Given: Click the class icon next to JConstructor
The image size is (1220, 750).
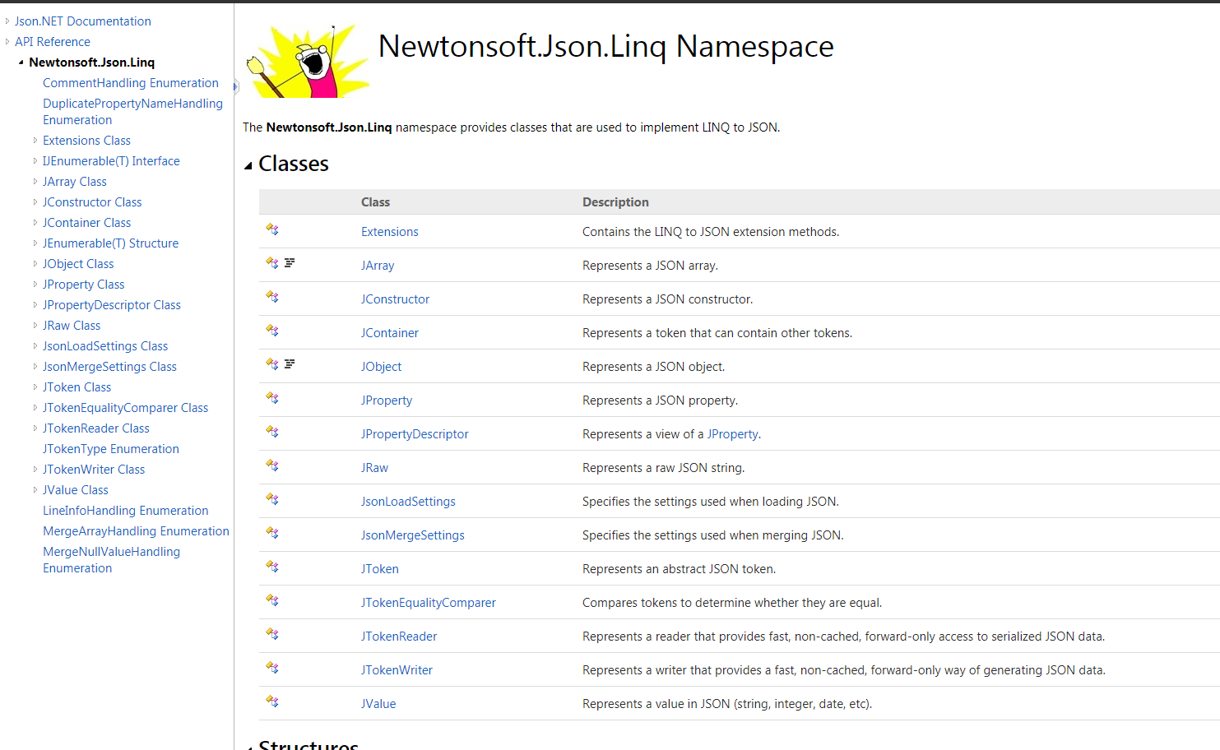Looking at the screenshot, I should pos(271,297).
